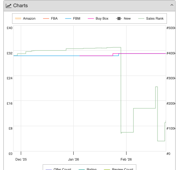This screenshot has height=170, width=179.
Task: Click the £32 price axis label
Action: pos(9,53)
